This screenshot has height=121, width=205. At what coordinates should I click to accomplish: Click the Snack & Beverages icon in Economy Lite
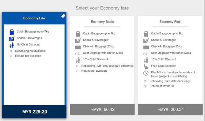coord(12,39)
